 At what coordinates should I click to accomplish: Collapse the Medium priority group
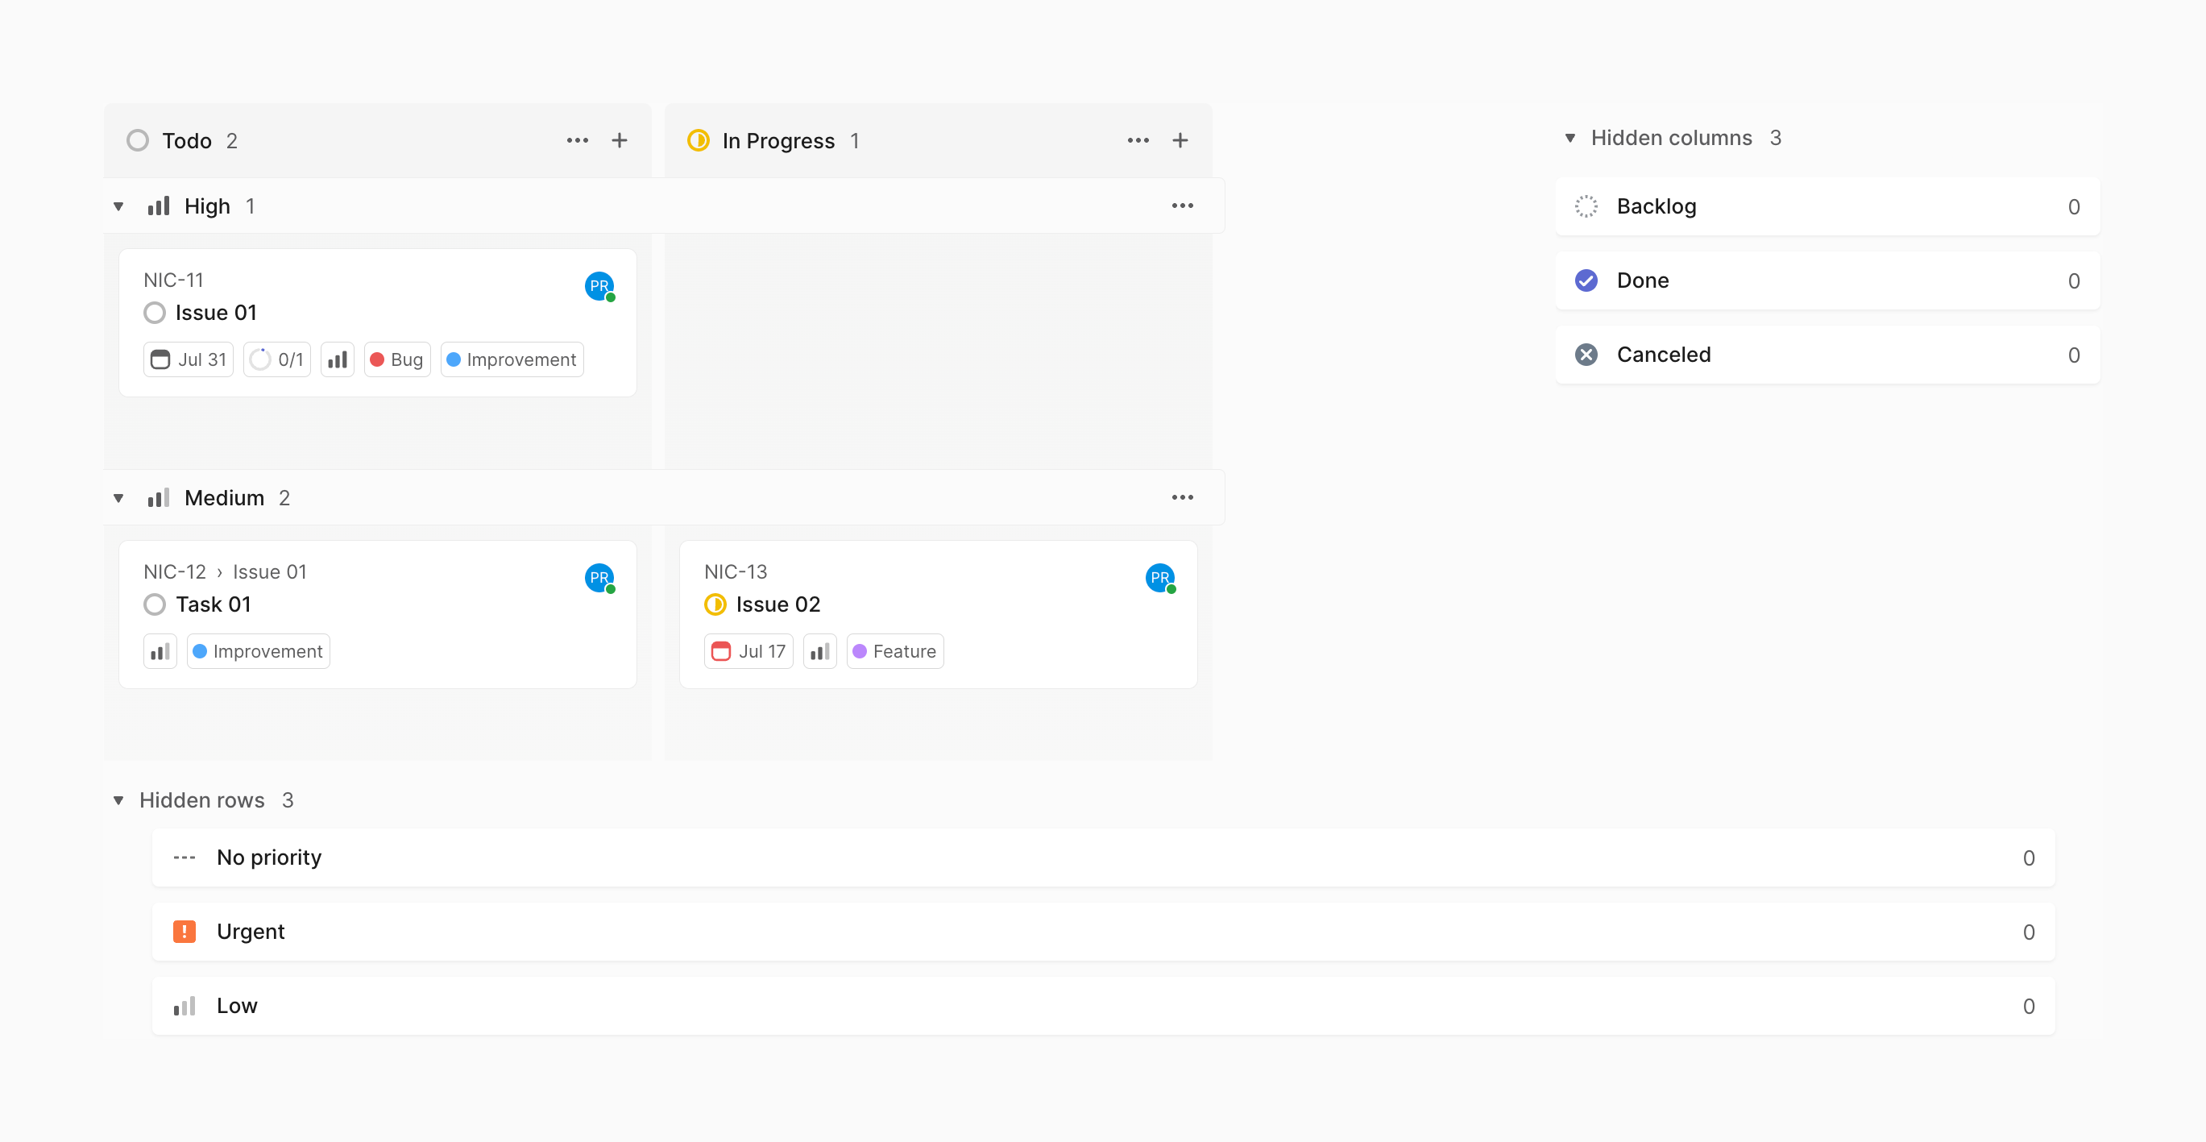coord(118,498)
